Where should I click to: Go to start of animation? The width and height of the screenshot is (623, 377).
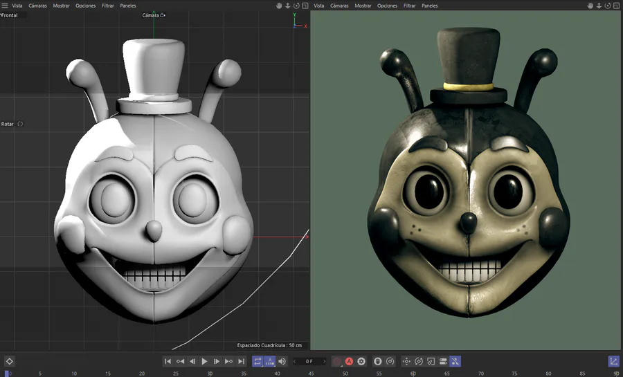[168, 361]
